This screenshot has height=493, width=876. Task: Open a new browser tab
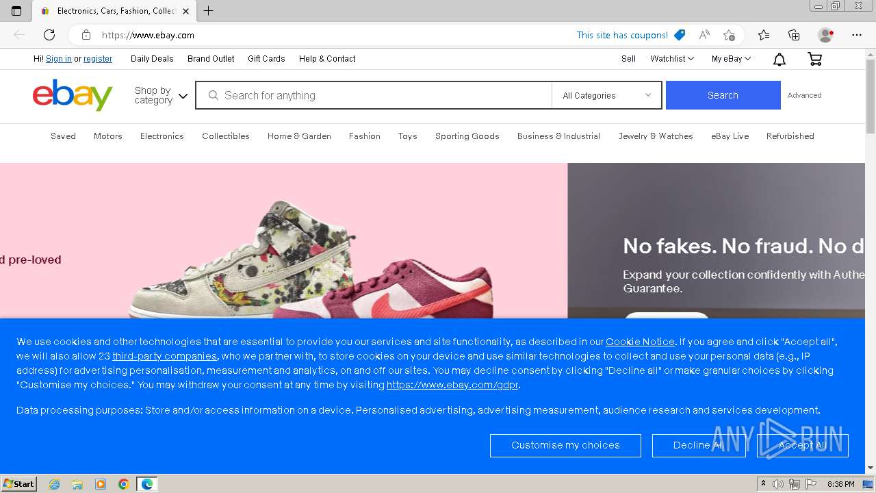[209, 11]
